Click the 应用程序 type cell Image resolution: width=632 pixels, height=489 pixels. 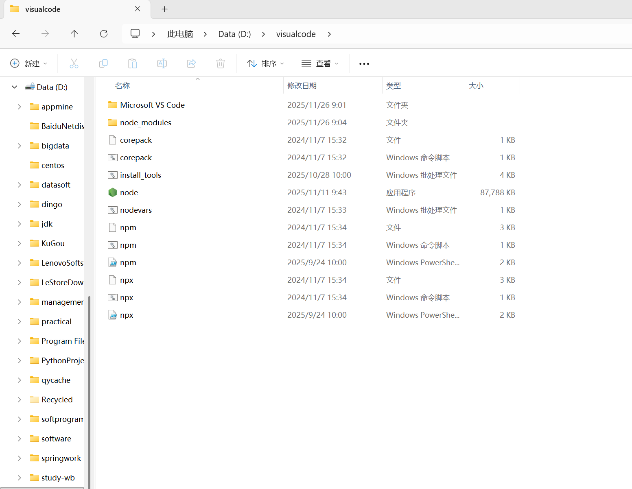[401, 192]
